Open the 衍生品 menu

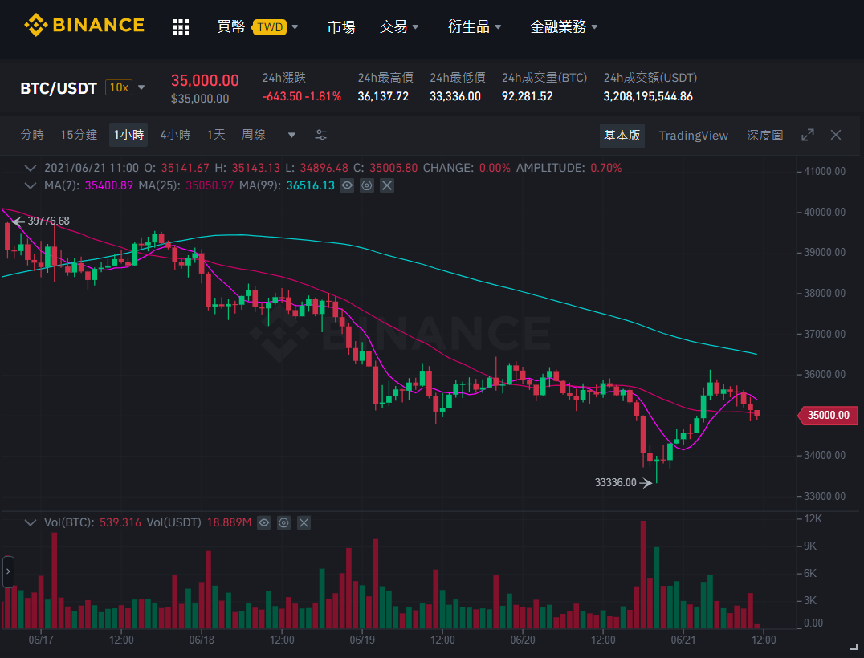coord(474,26)
